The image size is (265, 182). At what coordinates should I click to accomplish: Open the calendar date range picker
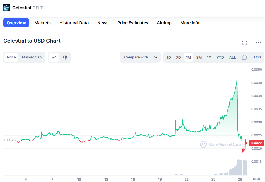(244, 57)
